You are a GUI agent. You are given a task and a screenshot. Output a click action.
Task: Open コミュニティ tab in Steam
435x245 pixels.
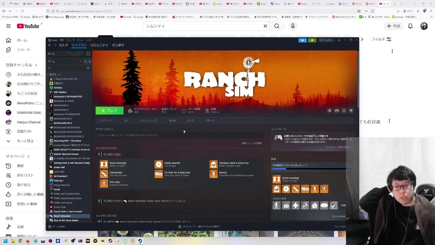pyautogui.click(x=99, y=45)
